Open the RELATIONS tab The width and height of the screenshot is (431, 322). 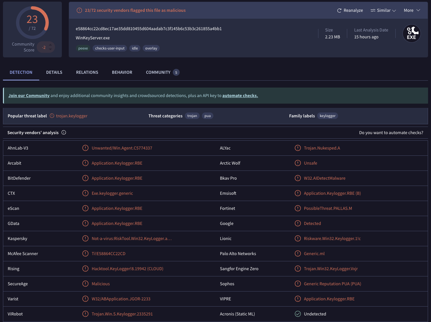point(87,72)
